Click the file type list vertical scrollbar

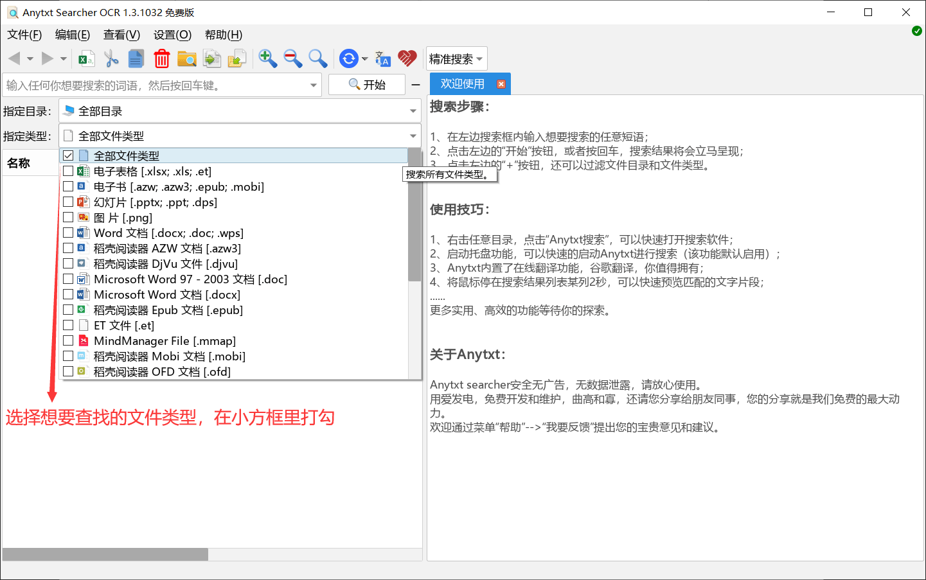pos(414,215)
